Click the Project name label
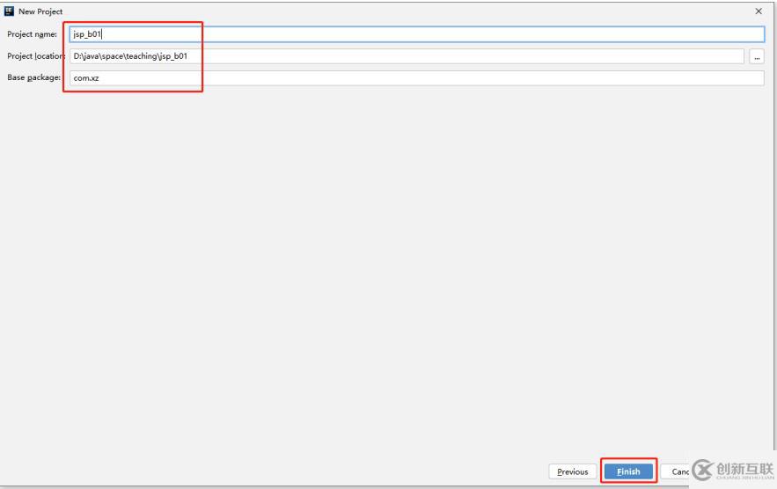 33,34
